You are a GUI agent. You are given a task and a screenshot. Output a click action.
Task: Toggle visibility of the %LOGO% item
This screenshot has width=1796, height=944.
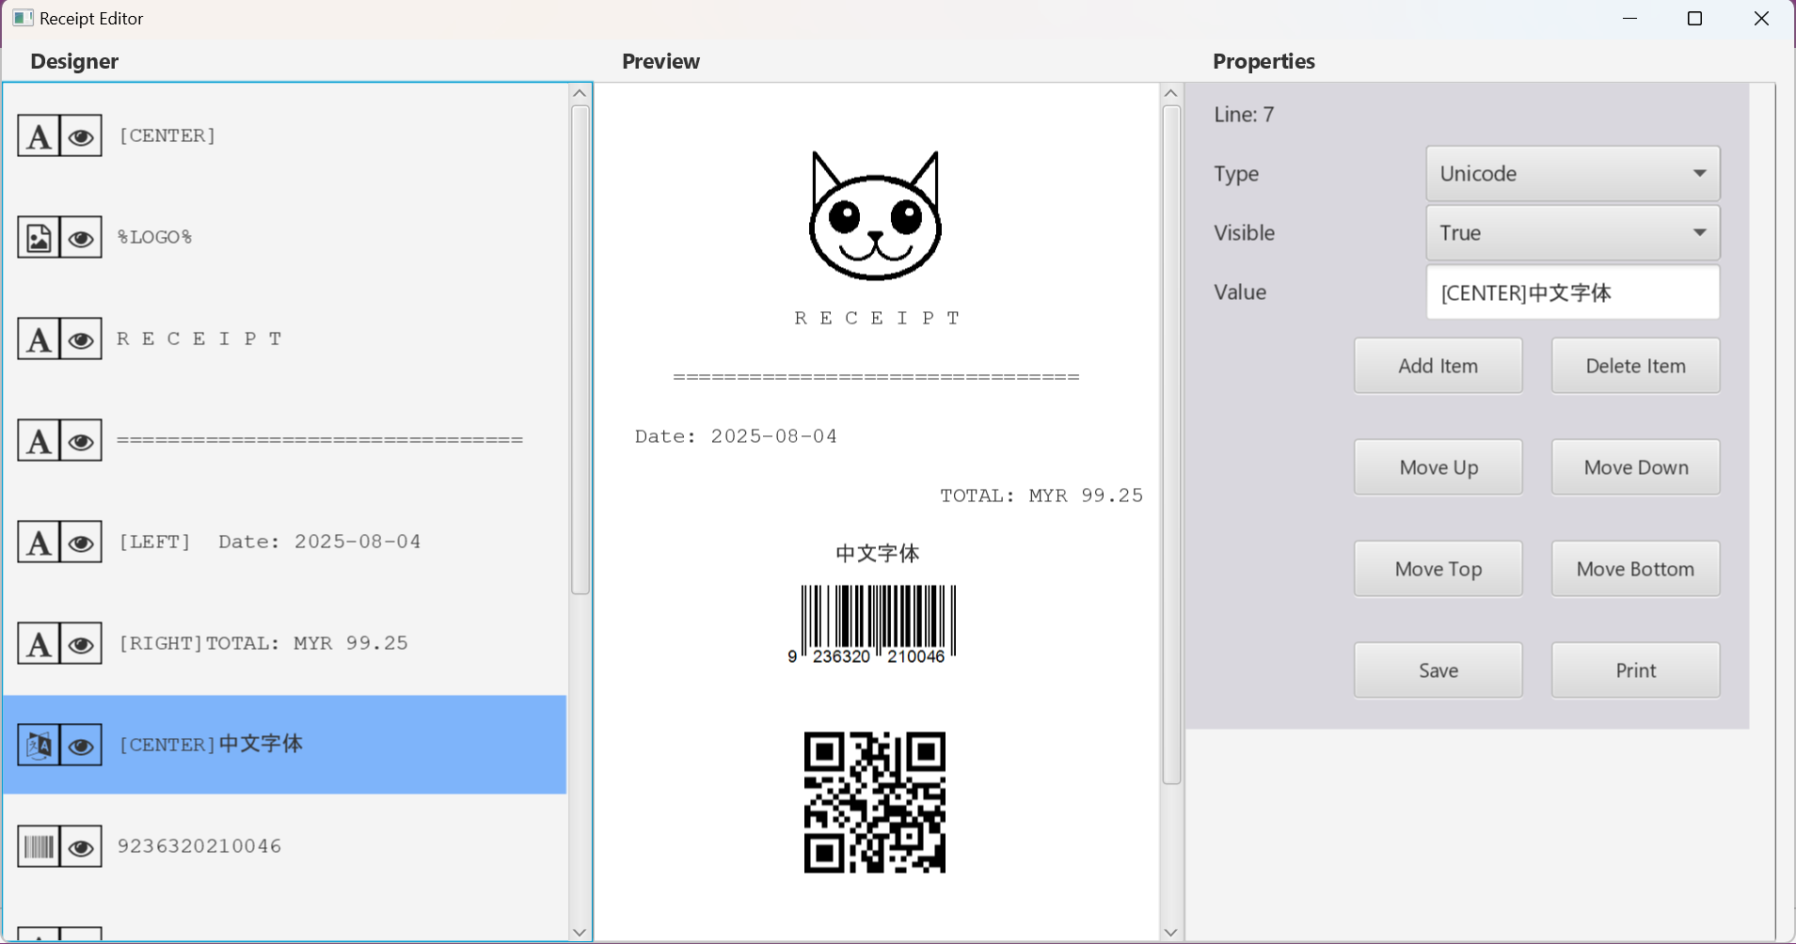point(82,237)
